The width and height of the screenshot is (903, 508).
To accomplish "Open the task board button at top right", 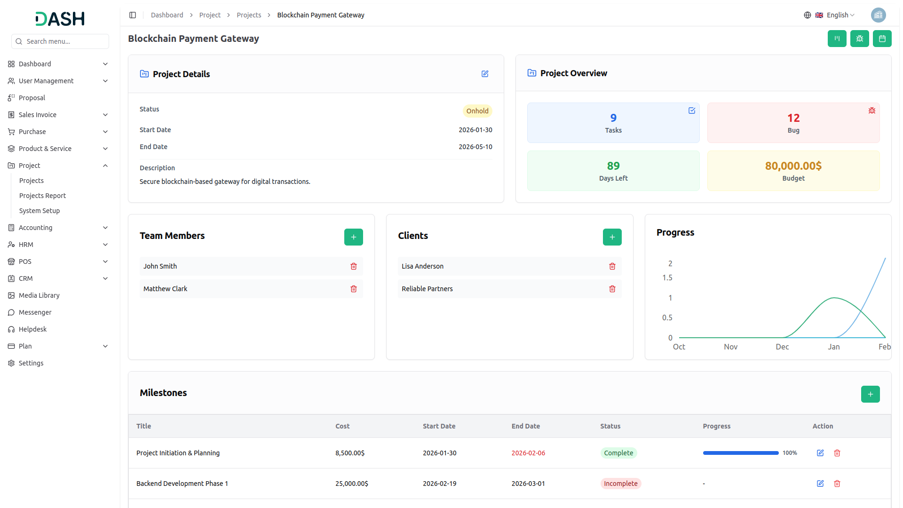I will coord(837,39).
